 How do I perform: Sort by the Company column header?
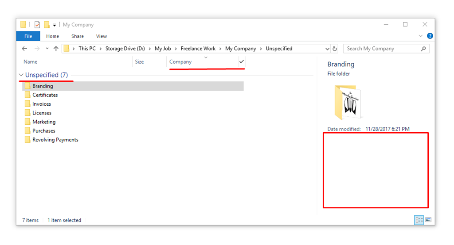pos(180,61)
